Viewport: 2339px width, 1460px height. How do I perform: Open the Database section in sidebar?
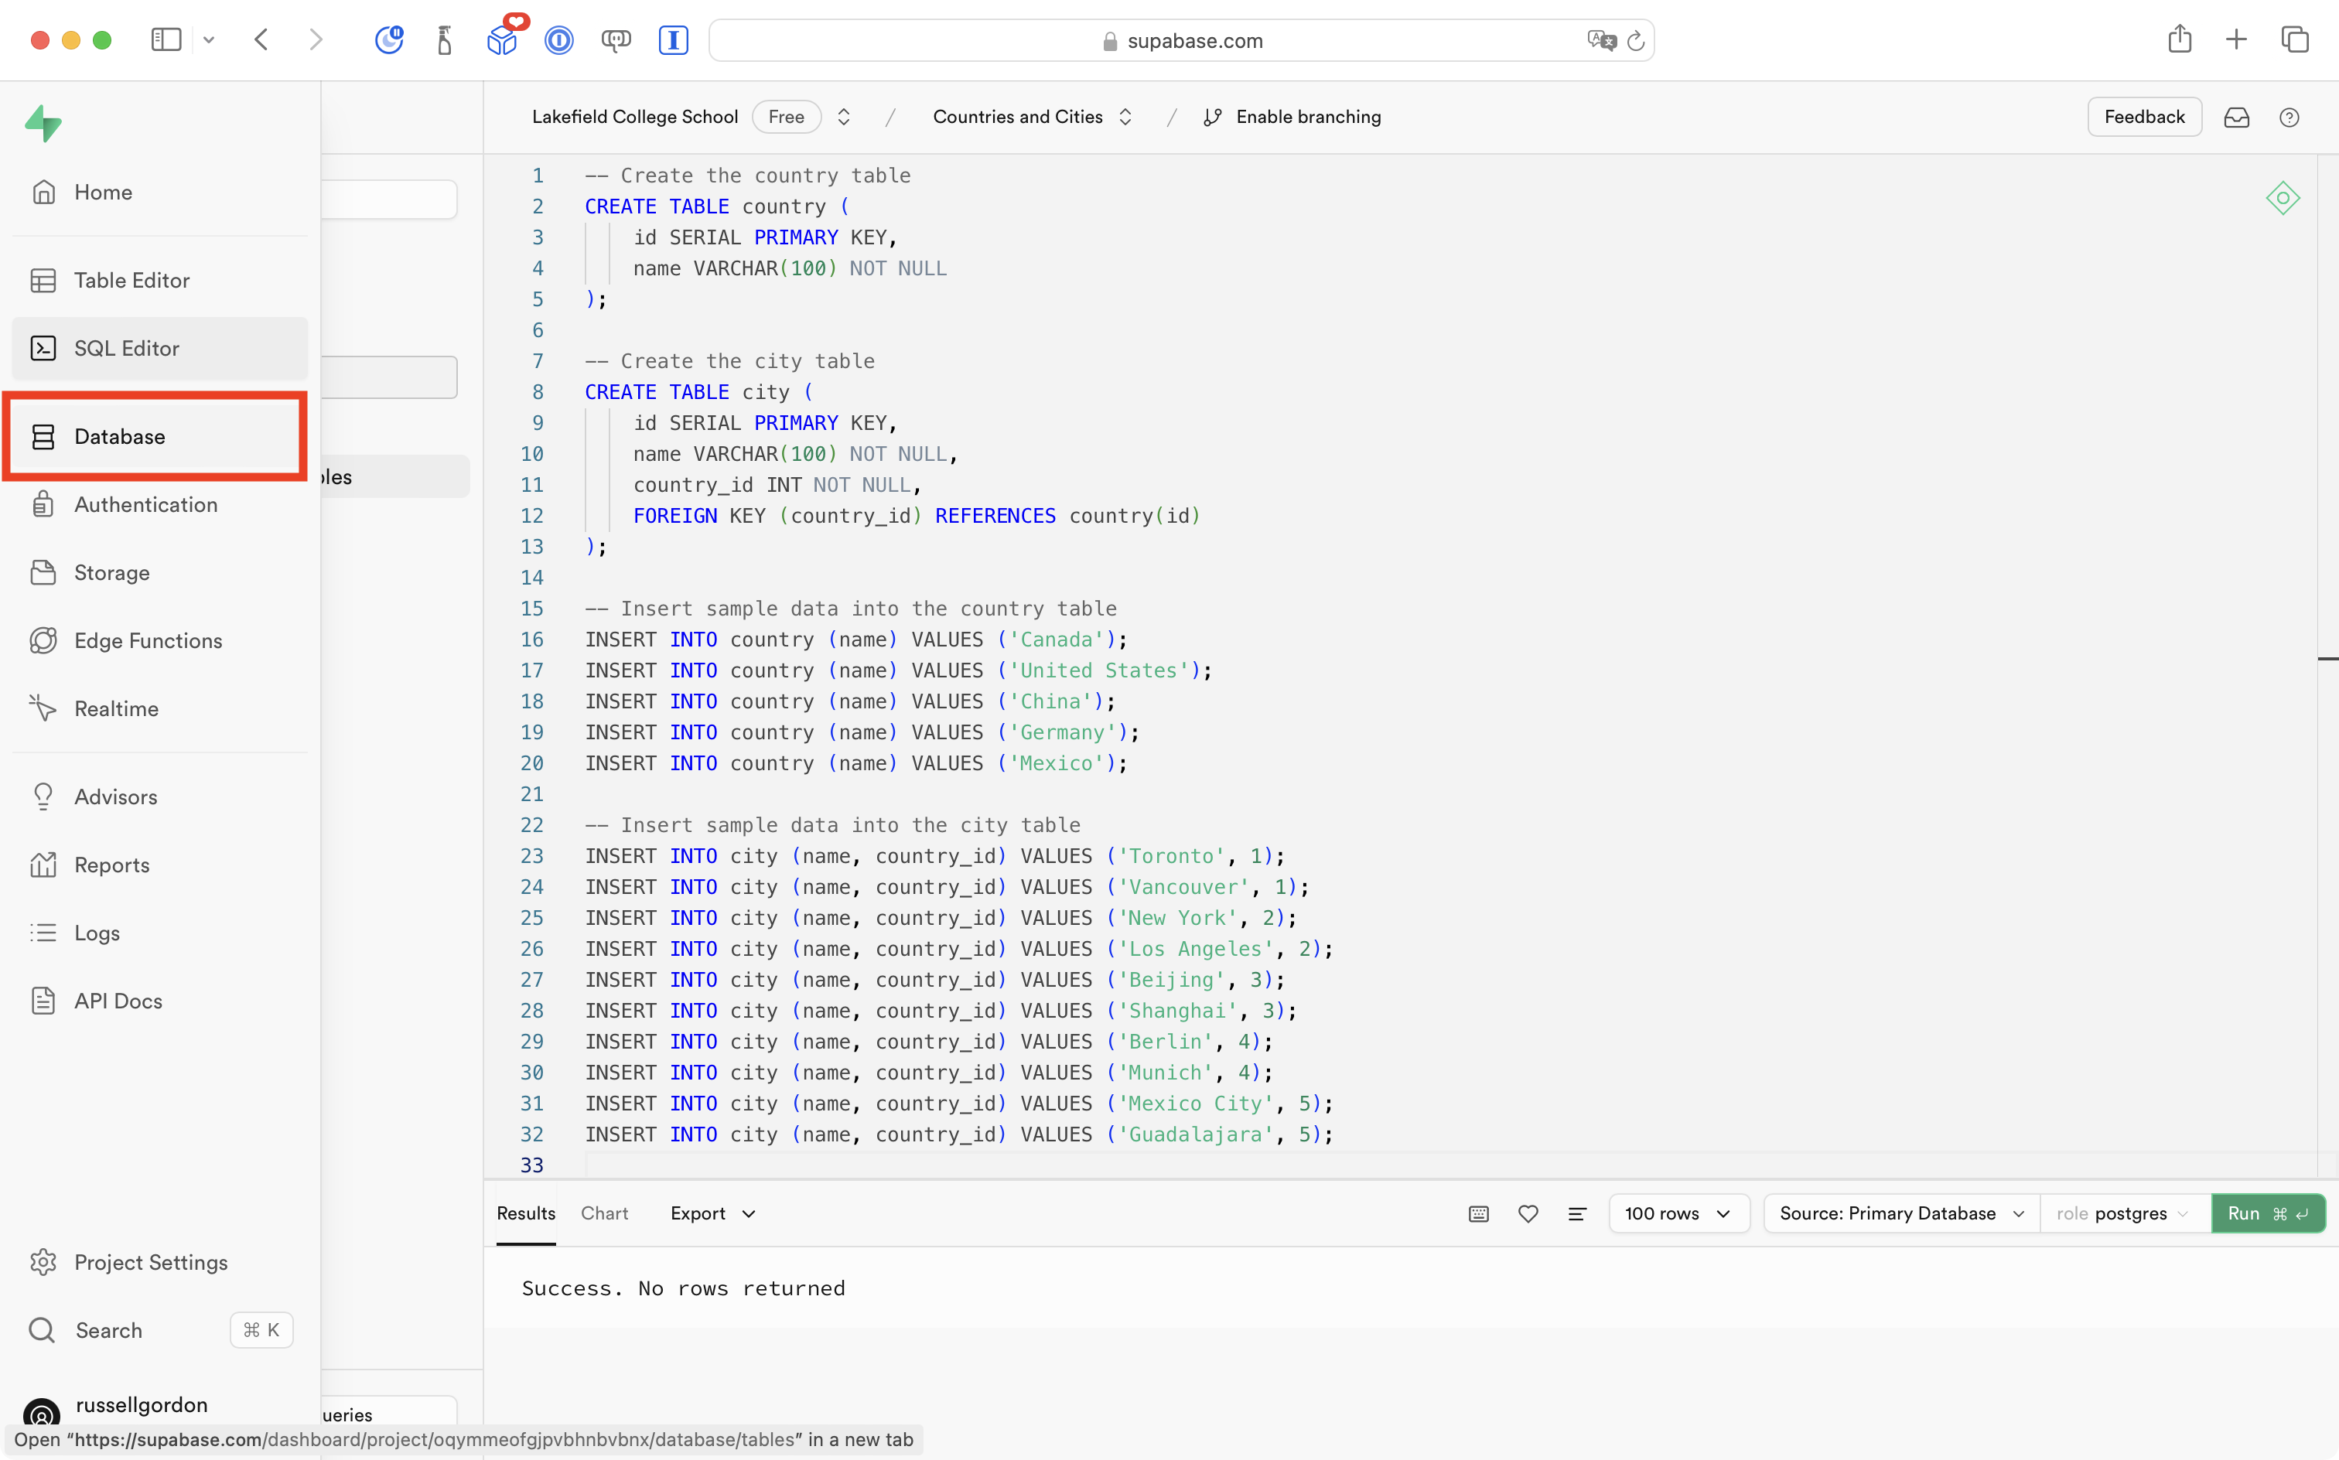point(120,436)
